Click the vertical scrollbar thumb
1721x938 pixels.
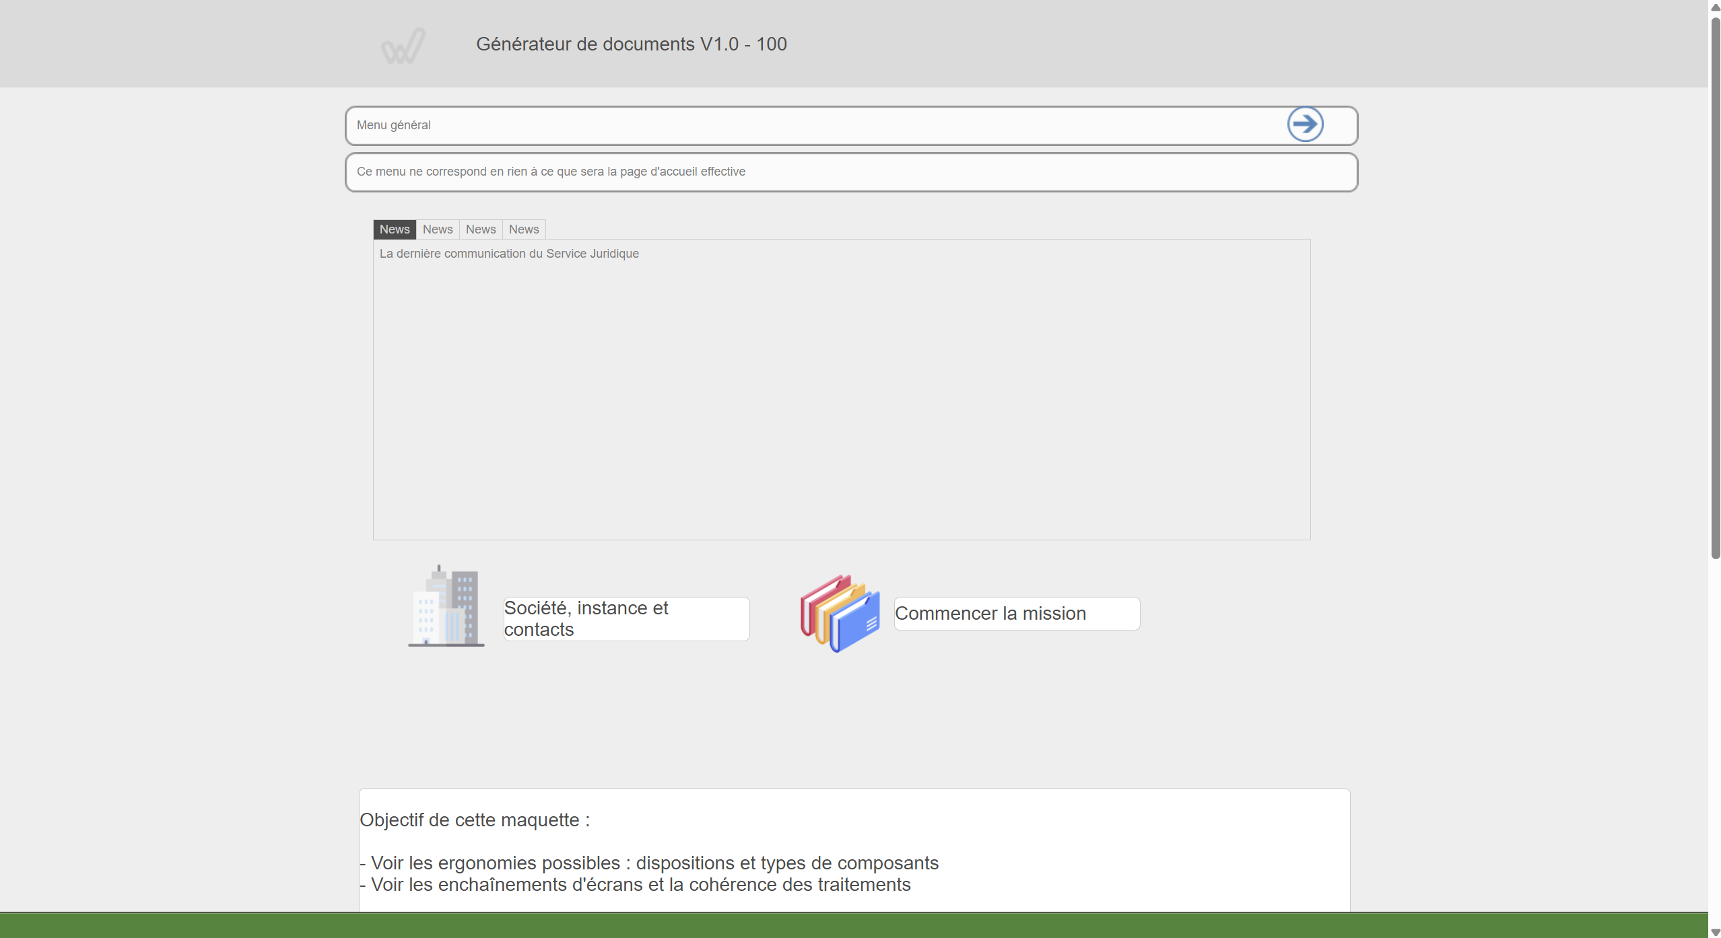(1715, 289)
